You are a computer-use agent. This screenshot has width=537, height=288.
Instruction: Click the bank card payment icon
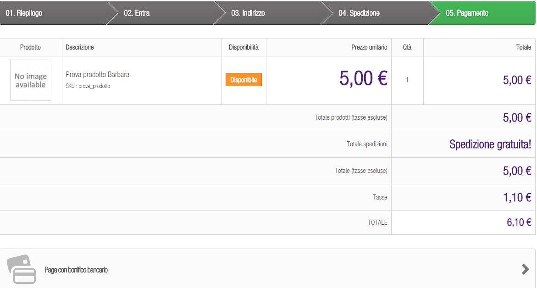point(21,269)
